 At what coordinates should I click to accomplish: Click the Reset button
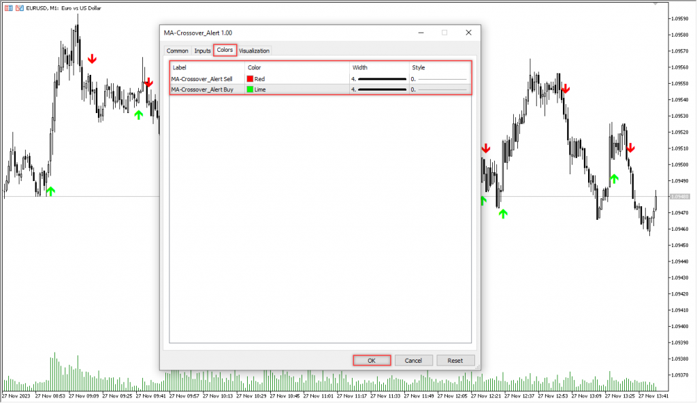click(x=455, y=360)
